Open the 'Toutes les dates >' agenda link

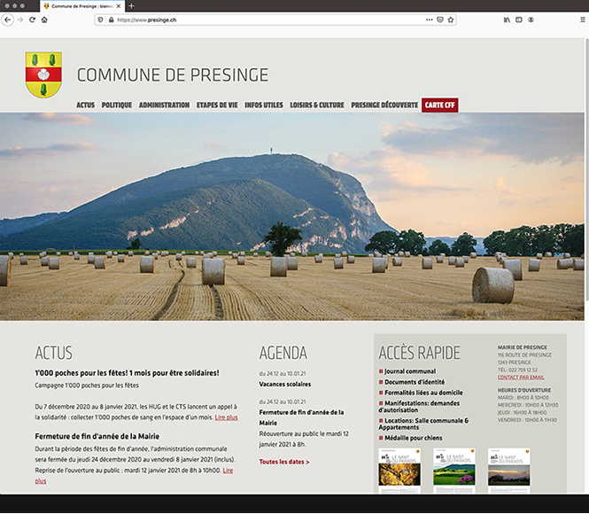284,462
